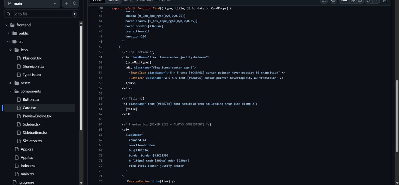Click the Plusicon.tsx file icon
This screenshot has height=185, width=399.
point(19,58)
